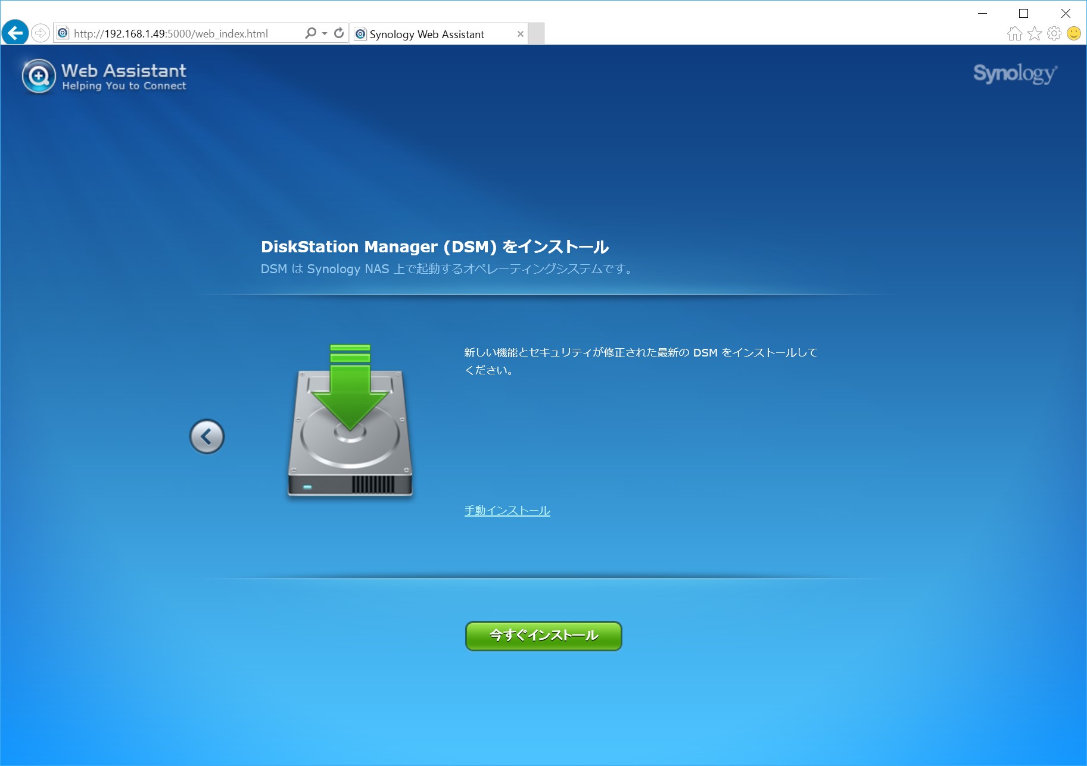The width and height of the screenshot is (1087, 766).
Task: Click the search icon in the address bar
Action: pyautogui.click(x=310, y=33)
